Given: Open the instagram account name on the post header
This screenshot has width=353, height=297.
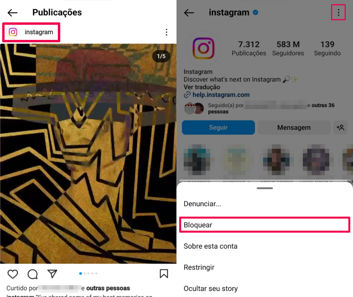Looking at the screenshot, I should tap(39, 32).
